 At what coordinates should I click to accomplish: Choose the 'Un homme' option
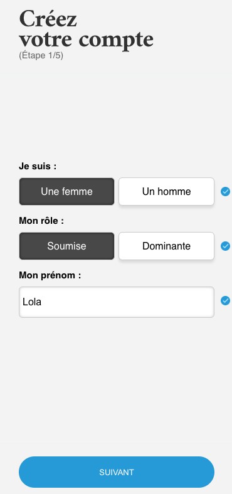click(166, 192)
